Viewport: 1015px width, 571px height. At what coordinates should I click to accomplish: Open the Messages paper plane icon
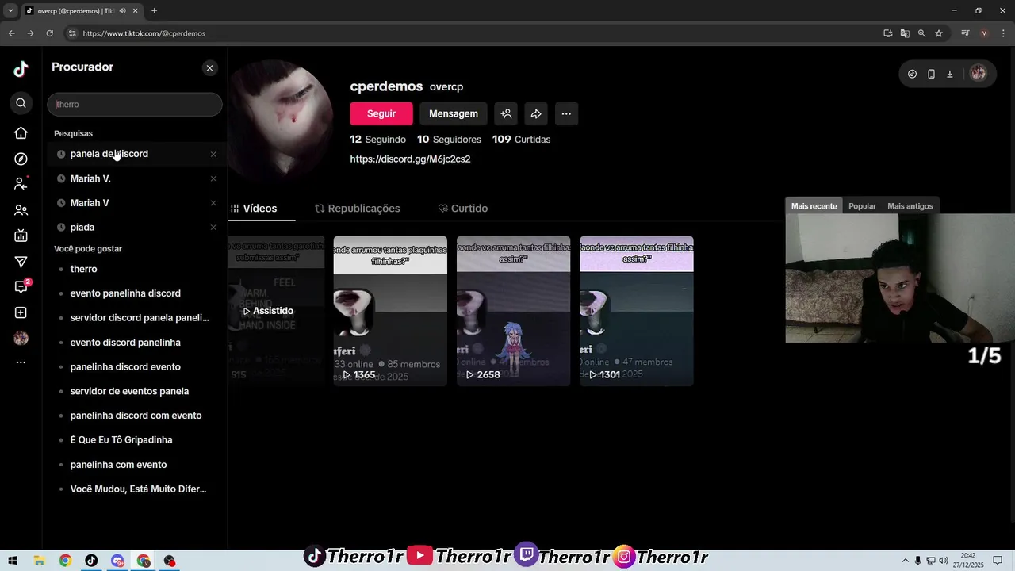coord(21,262)
